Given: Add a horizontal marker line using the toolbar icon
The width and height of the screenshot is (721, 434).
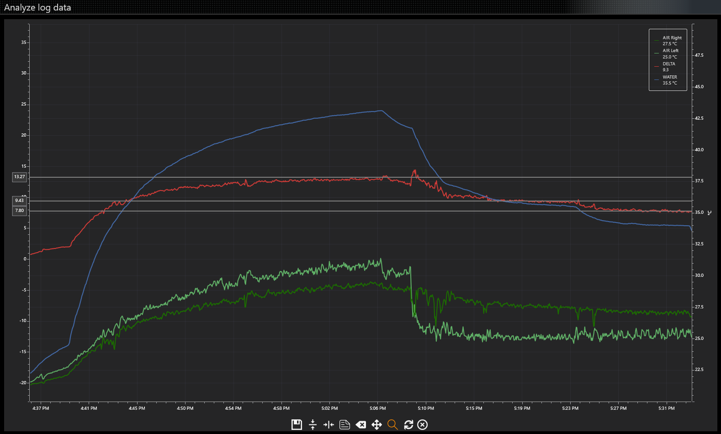Looking at the screenshot, I should (313, 424).
